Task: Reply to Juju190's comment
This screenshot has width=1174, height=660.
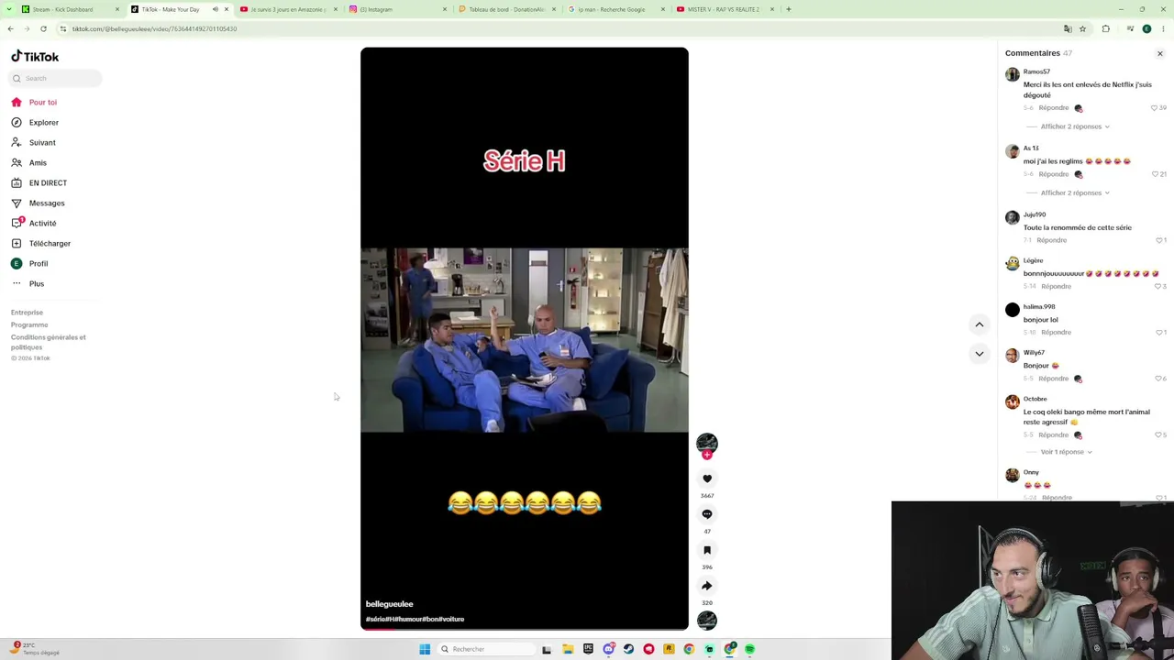Action: pyautogui.click(x=1052, y=240)
